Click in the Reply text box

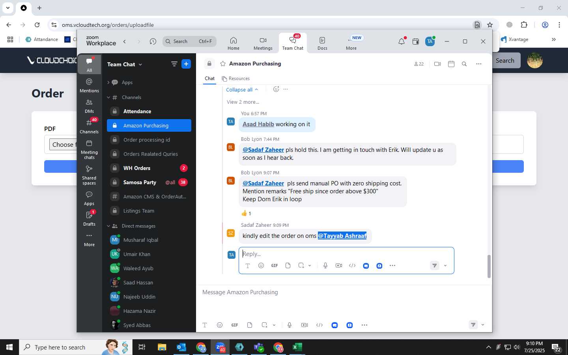point(346,254)
